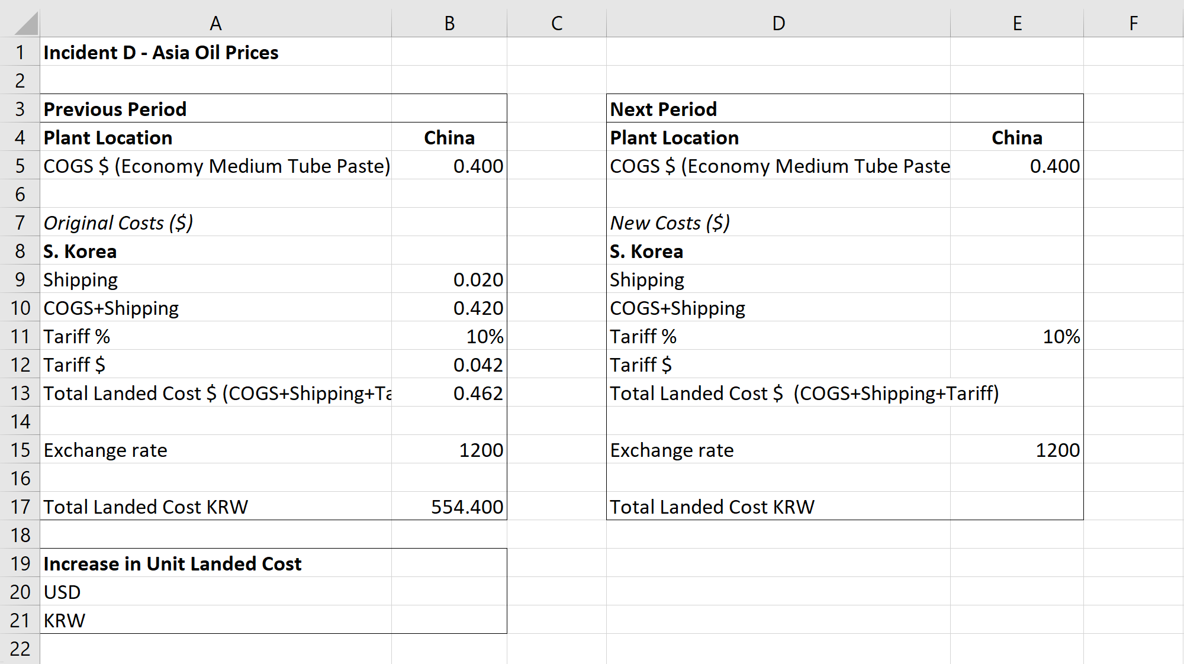Click Next Period Tariff $ empty cell
The image size is (1184, 664).
[x=1016, y=365]
